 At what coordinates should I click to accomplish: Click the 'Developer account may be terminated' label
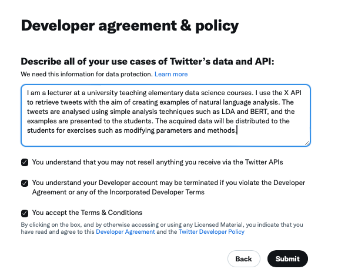click(169, 187)
